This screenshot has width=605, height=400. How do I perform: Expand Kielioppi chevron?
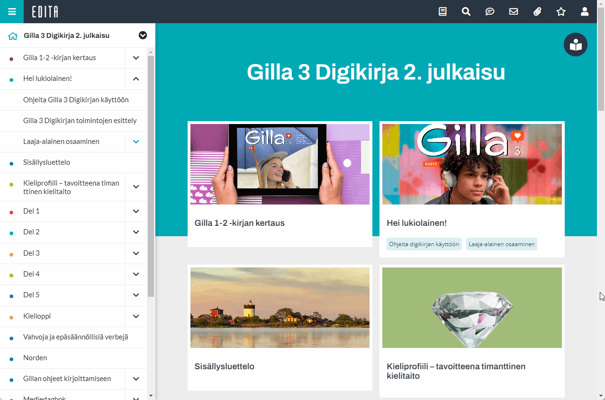point(136,316)
